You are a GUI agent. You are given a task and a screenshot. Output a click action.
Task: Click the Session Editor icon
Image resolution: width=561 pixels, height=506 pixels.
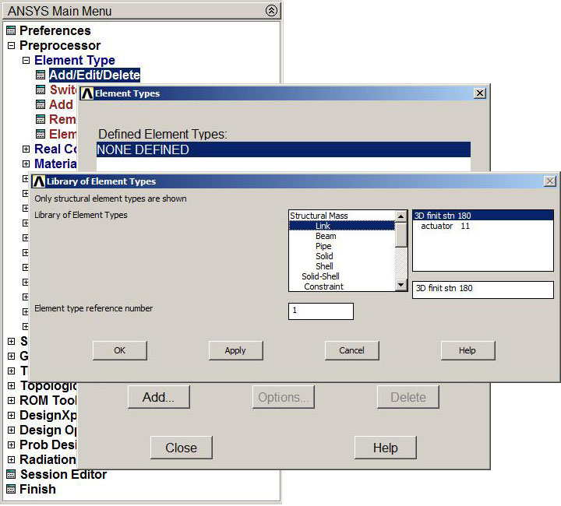click(11, 475)
